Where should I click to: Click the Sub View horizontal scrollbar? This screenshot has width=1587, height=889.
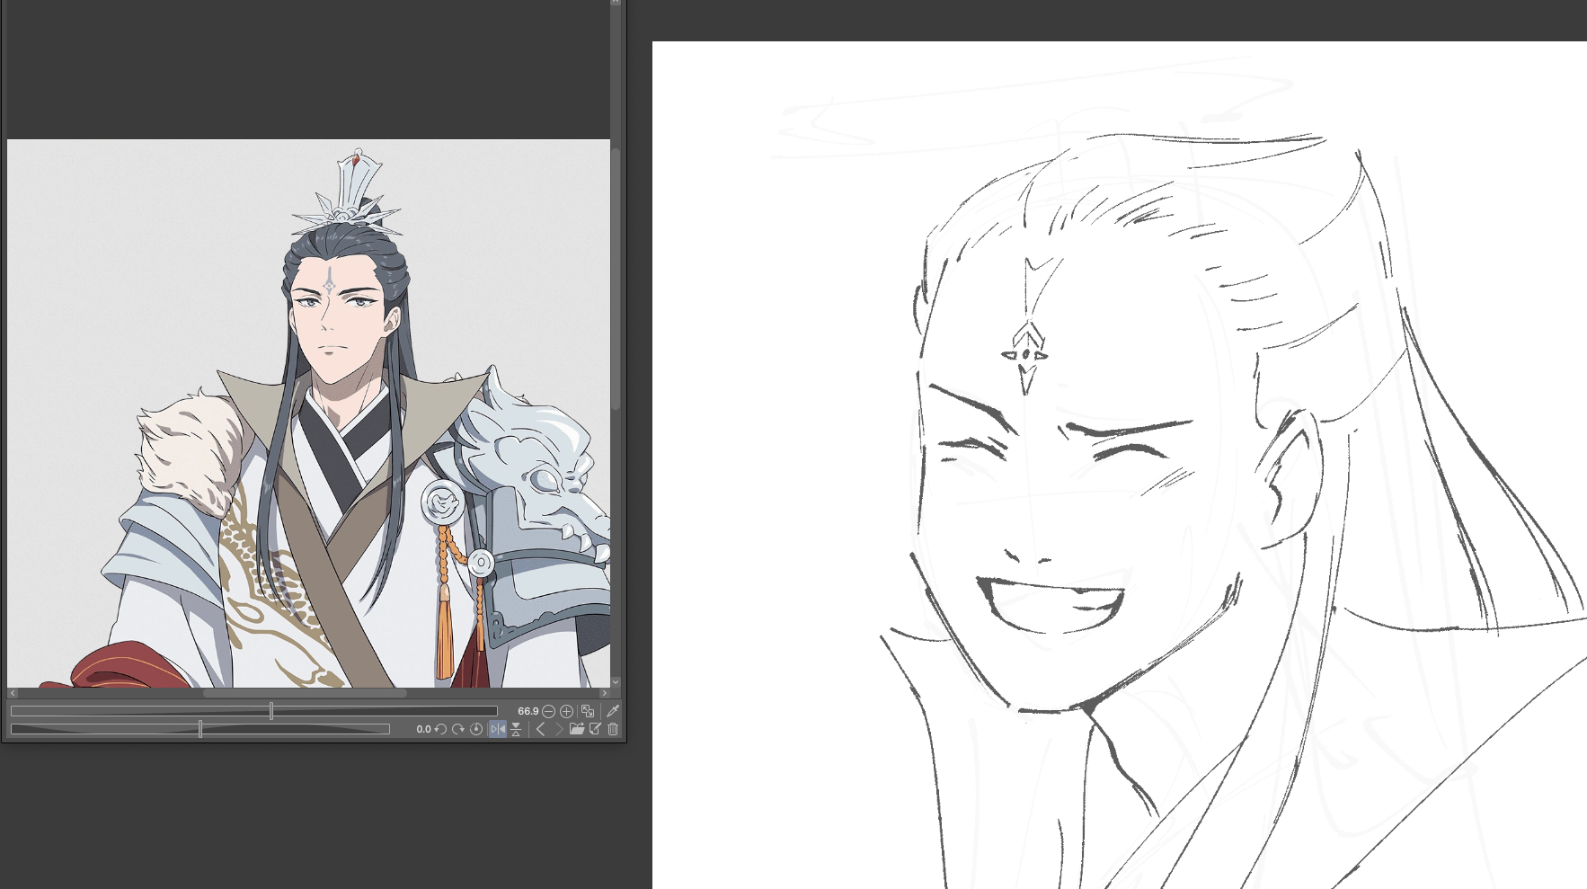click(305, 693)
